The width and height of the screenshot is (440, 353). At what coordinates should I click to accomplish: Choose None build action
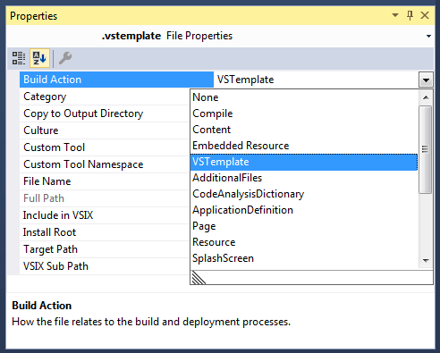coord(304,97)
